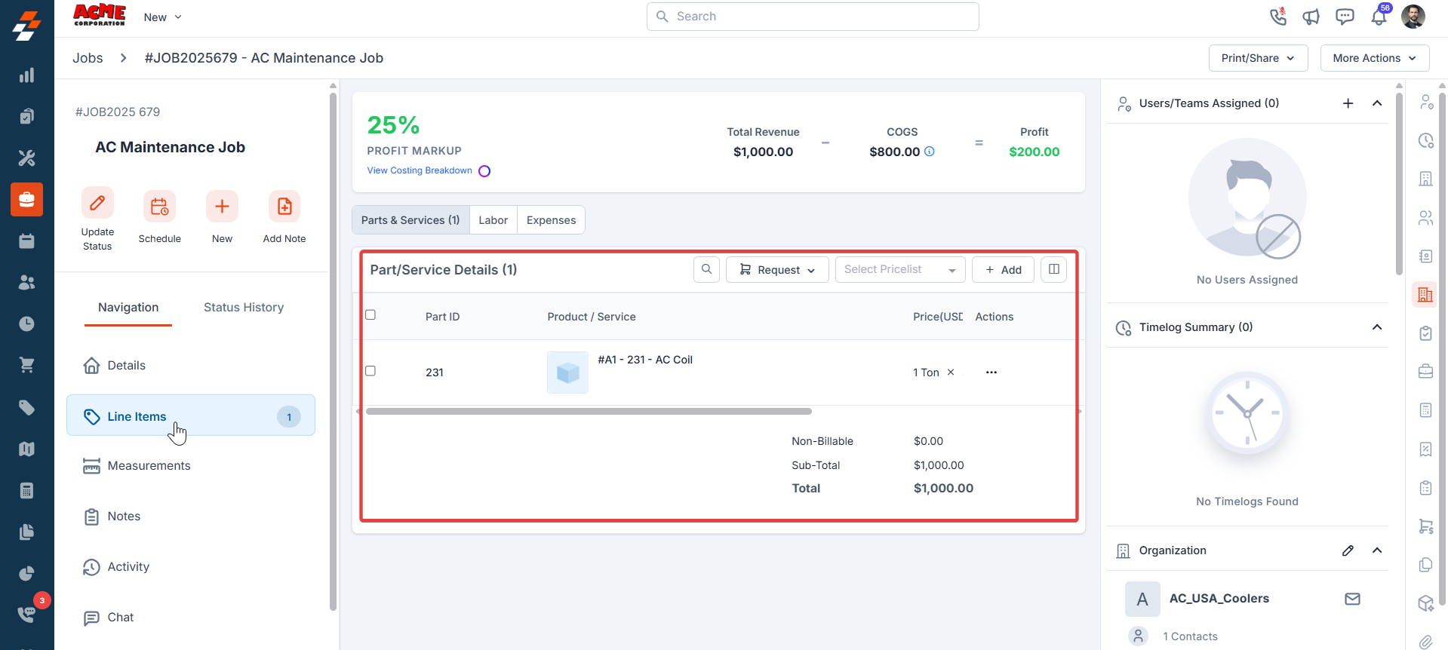
Task: Collapse the Timelog Summary section
Action: tap(1377, 327)
